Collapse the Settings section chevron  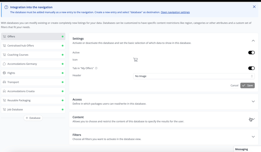[x=253, y=41]
